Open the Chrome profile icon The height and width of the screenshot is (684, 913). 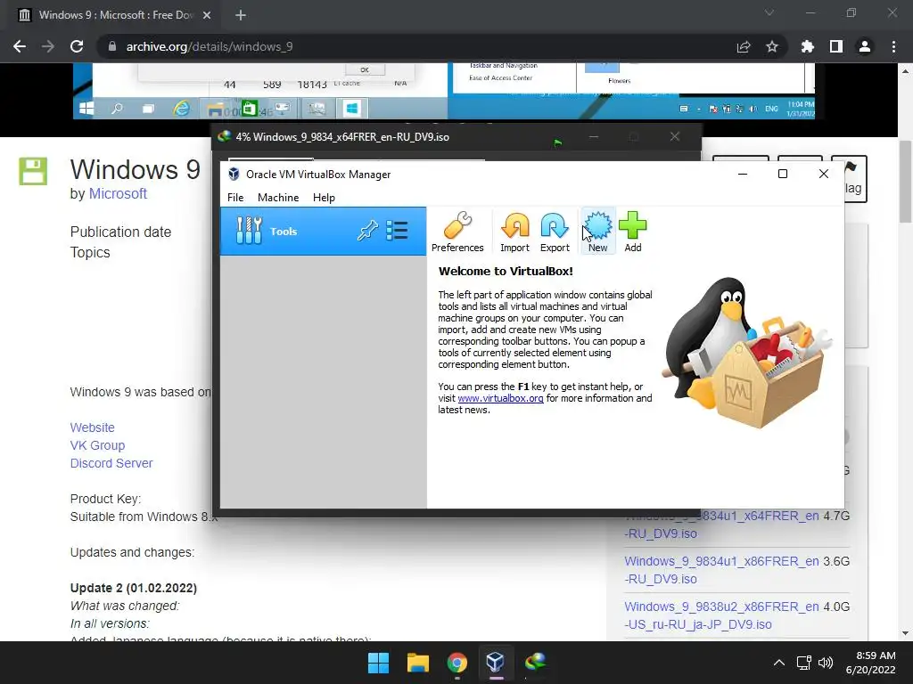coord(865,46)
